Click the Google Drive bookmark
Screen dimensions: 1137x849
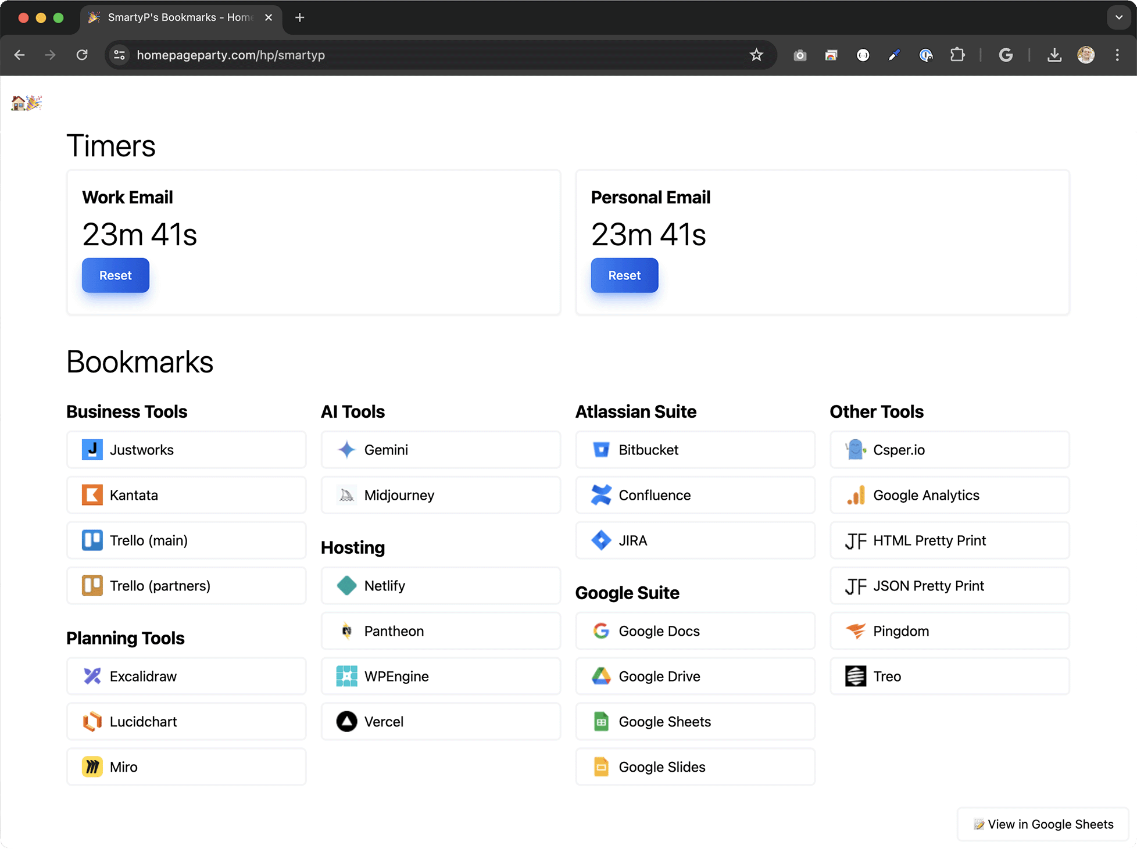coord(694,676)
